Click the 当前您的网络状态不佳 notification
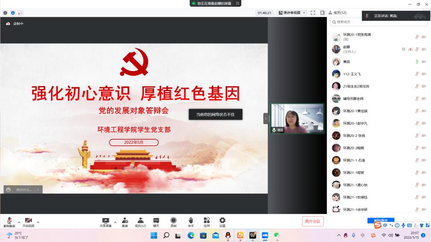Image resolution: width=431 pixels, height=242 pixels. click(215, 114)
